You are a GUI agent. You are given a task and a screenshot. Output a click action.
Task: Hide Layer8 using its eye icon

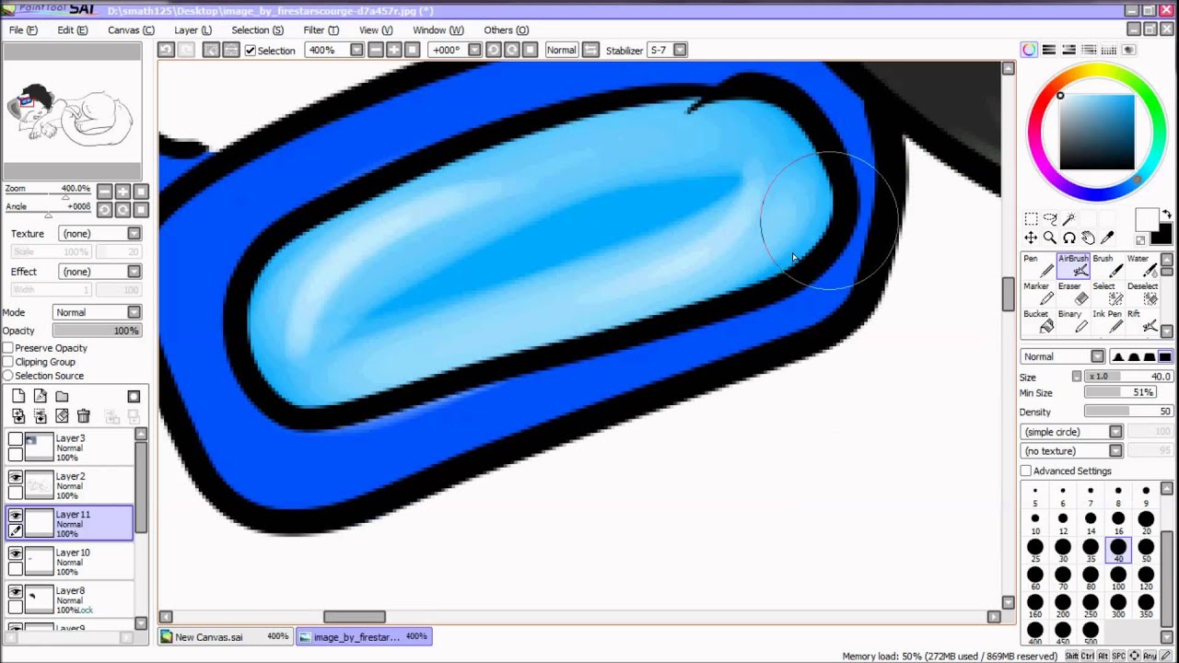click(16, 591)
